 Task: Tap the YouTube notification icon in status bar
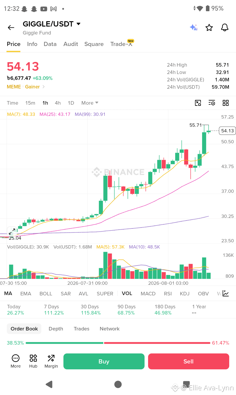click(x=44, y=9)
